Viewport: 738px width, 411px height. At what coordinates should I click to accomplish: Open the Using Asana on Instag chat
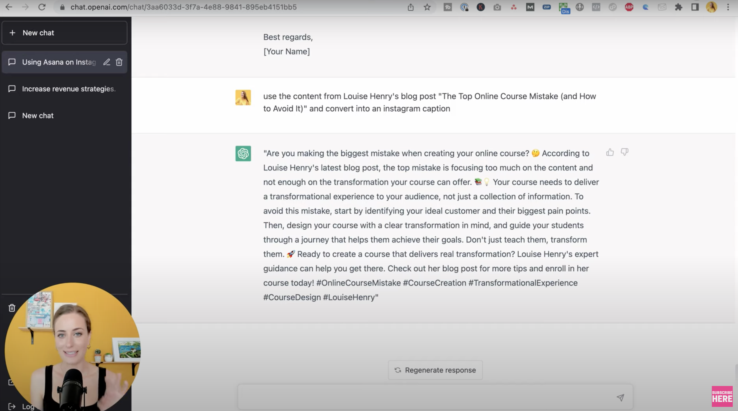click(x=64, y=62)
